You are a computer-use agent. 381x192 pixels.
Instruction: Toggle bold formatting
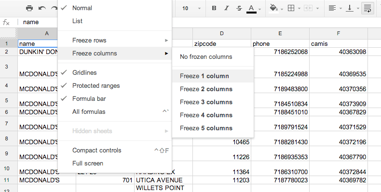click(214, 8)
